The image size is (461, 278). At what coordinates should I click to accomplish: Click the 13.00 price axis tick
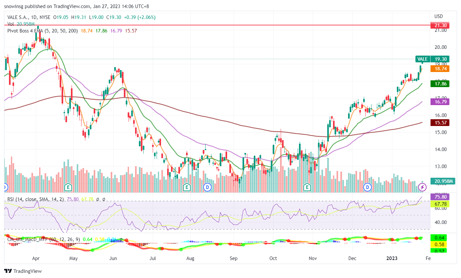[440, 166]
